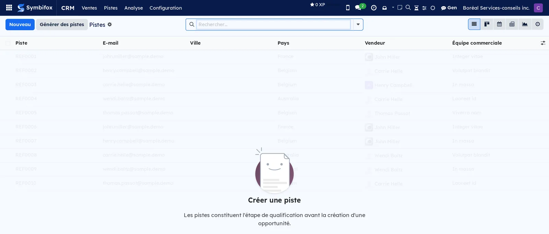
Task: Switch to kanban view
Action: [x=487, y=24]
